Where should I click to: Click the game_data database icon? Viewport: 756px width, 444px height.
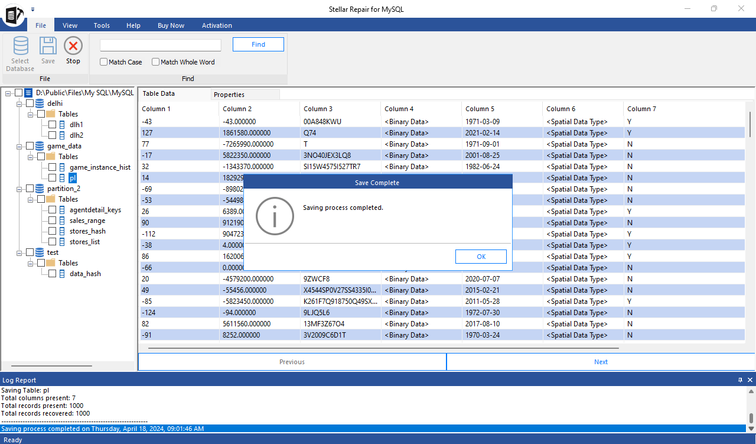pos(40,146)
